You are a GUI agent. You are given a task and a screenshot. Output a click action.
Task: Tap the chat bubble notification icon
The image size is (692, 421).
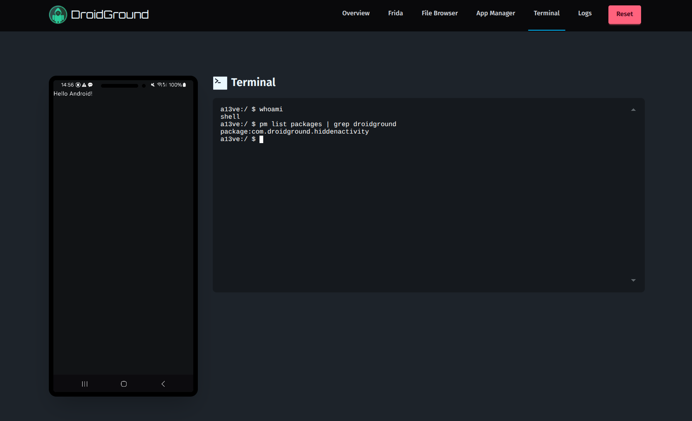point(90,85)
